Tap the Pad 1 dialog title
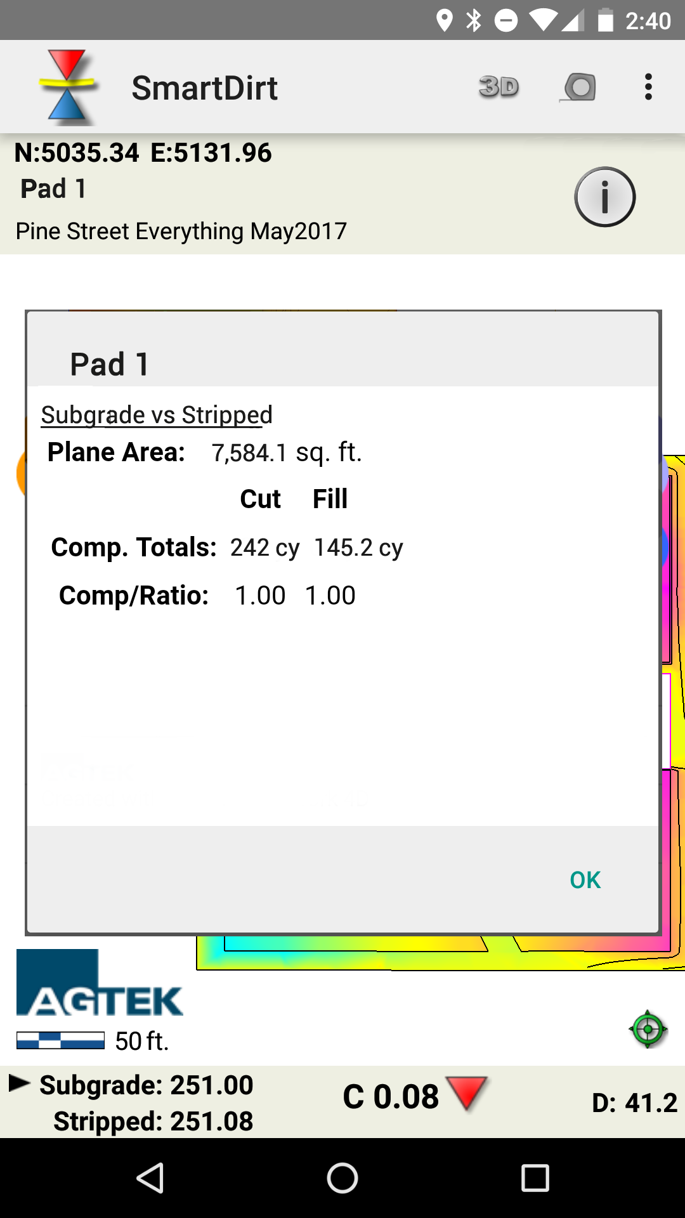Image resolution: width=685 pixels, height=1218 pixels. pos(110,364)
